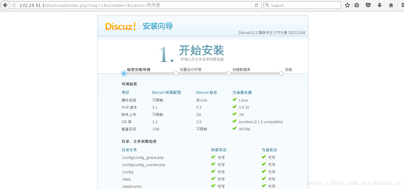404x189 pixels.
Task: Click the 磁盘空间 row label
Action: pos(129,129)
